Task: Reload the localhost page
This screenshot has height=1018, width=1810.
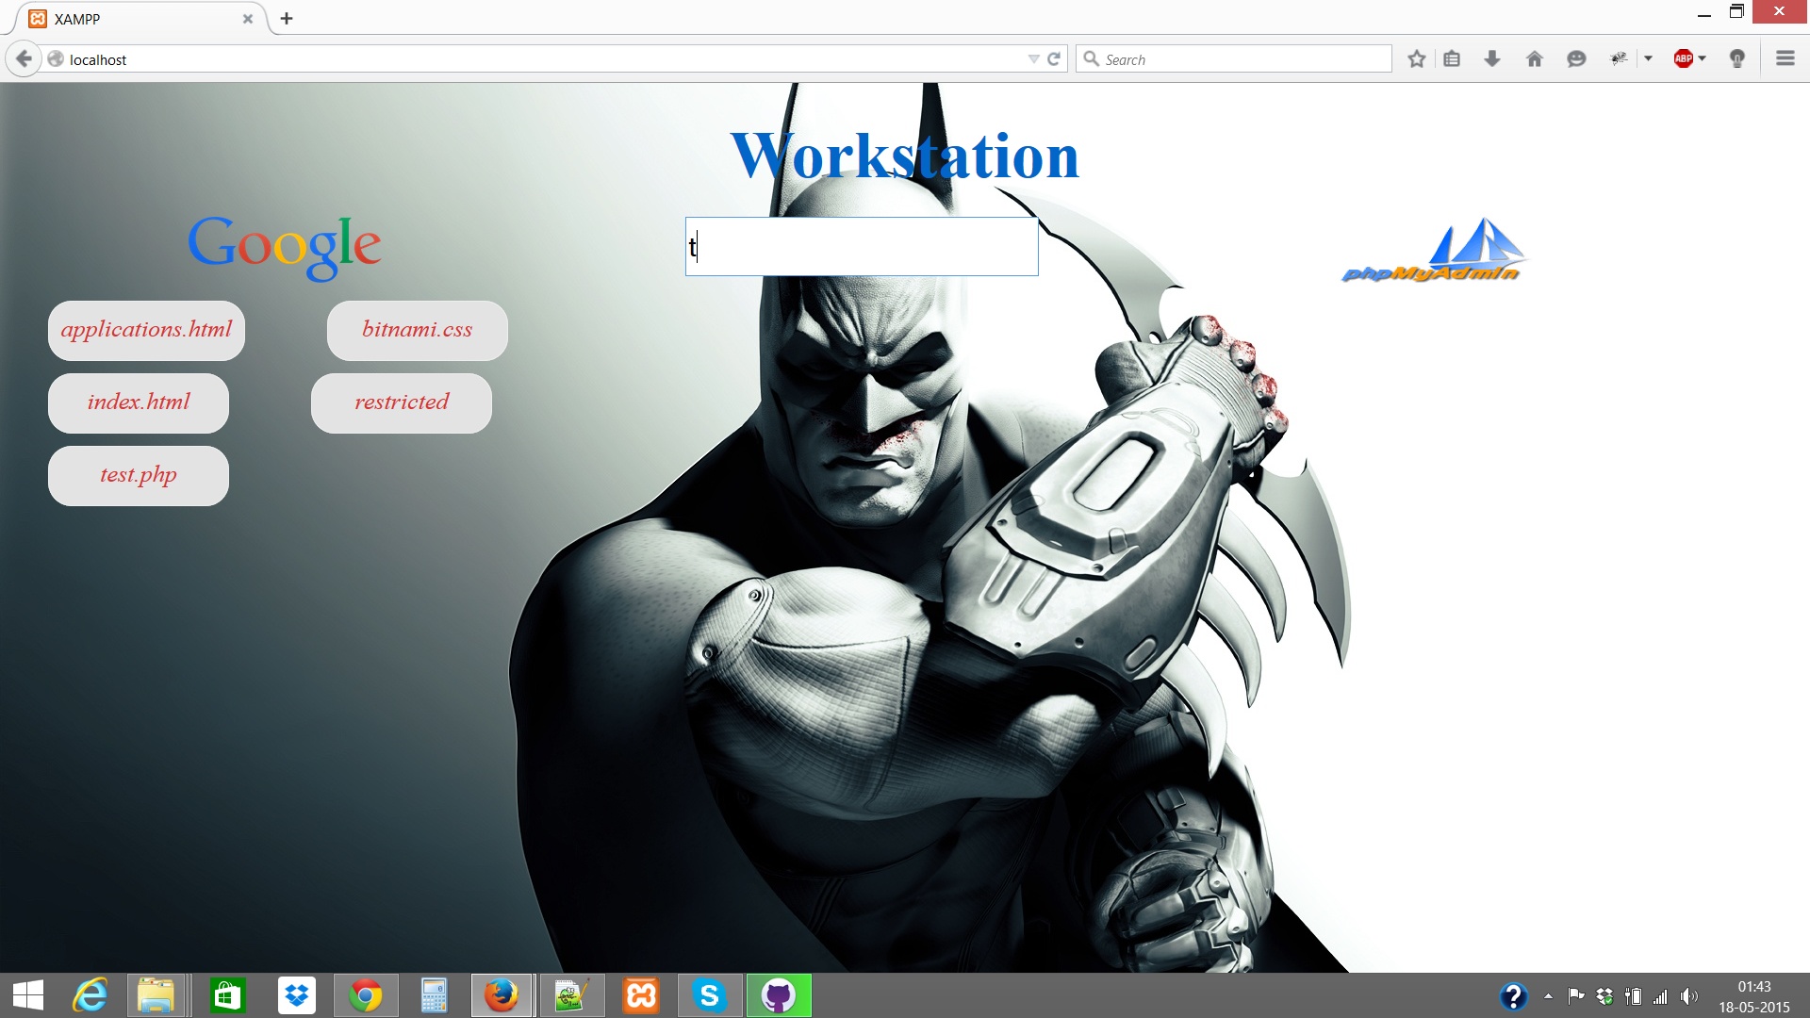Action: tap(1054, 58)
